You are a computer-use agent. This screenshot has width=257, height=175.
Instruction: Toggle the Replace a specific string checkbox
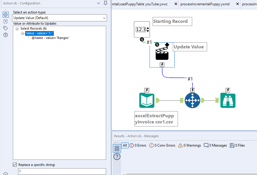tap(15, 164)
